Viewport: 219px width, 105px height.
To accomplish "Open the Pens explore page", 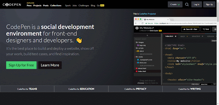I will click(x=29, y=5).
